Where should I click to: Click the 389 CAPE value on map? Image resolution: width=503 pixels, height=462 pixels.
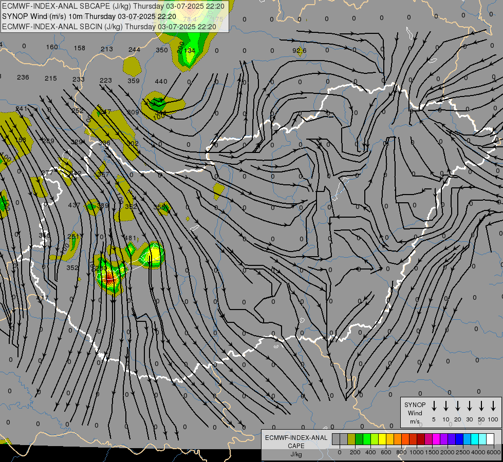click(103, 205)
